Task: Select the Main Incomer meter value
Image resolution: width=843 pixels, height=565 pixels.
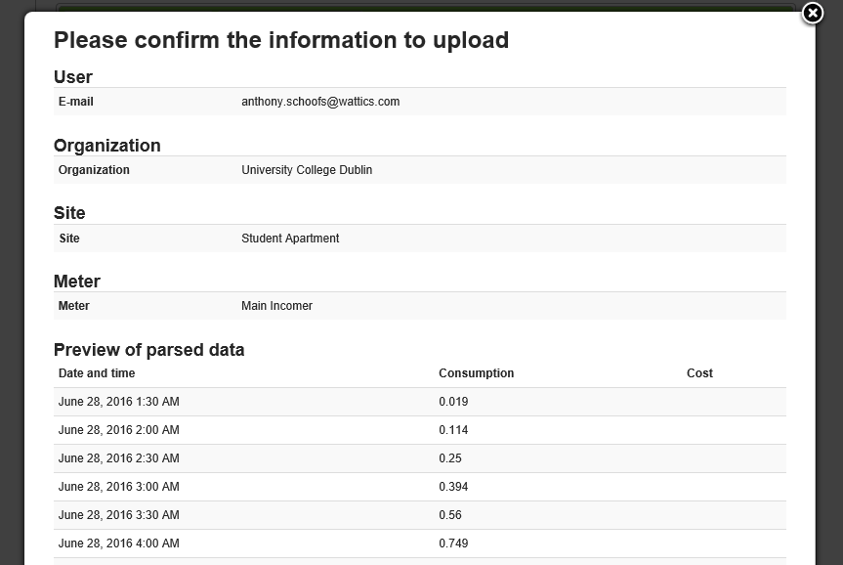Action: point(276,306)
